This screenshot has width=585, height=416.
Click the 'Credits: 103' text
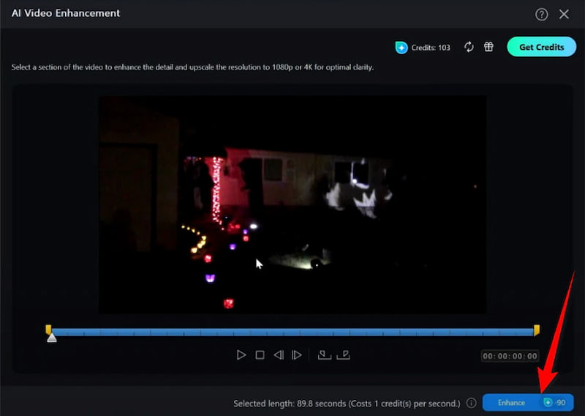[x=431, y=48]
